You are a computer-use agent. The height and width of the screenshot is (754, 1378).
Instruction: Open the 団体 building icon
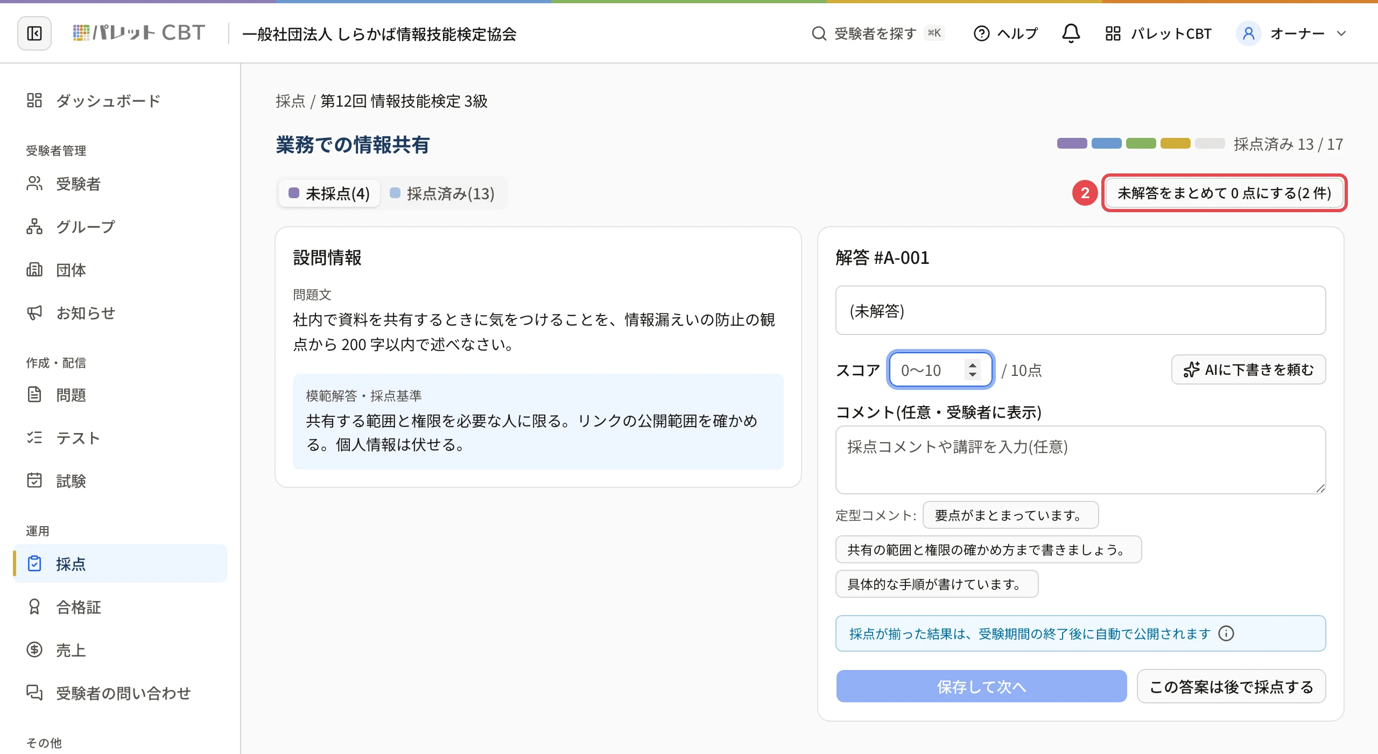(34, 270)
